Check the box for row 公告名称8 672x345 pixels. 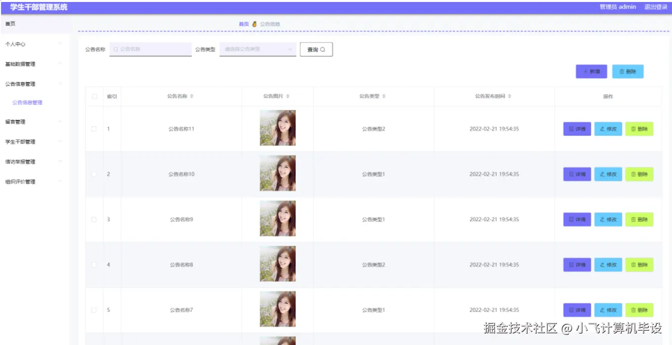[94, 265]
